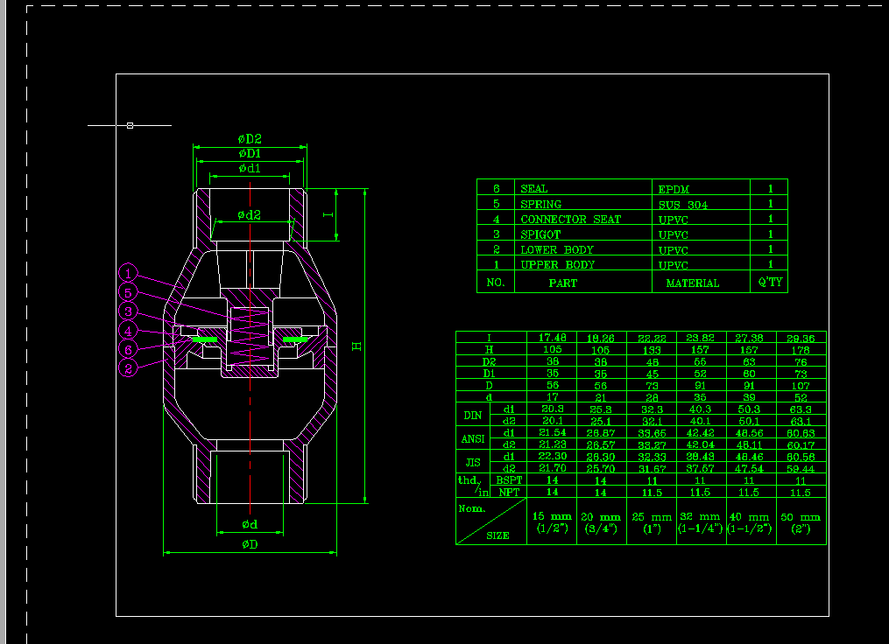Select the DIN row label
Viewport: 889px width, 644px height.
(x=473, y=416)
